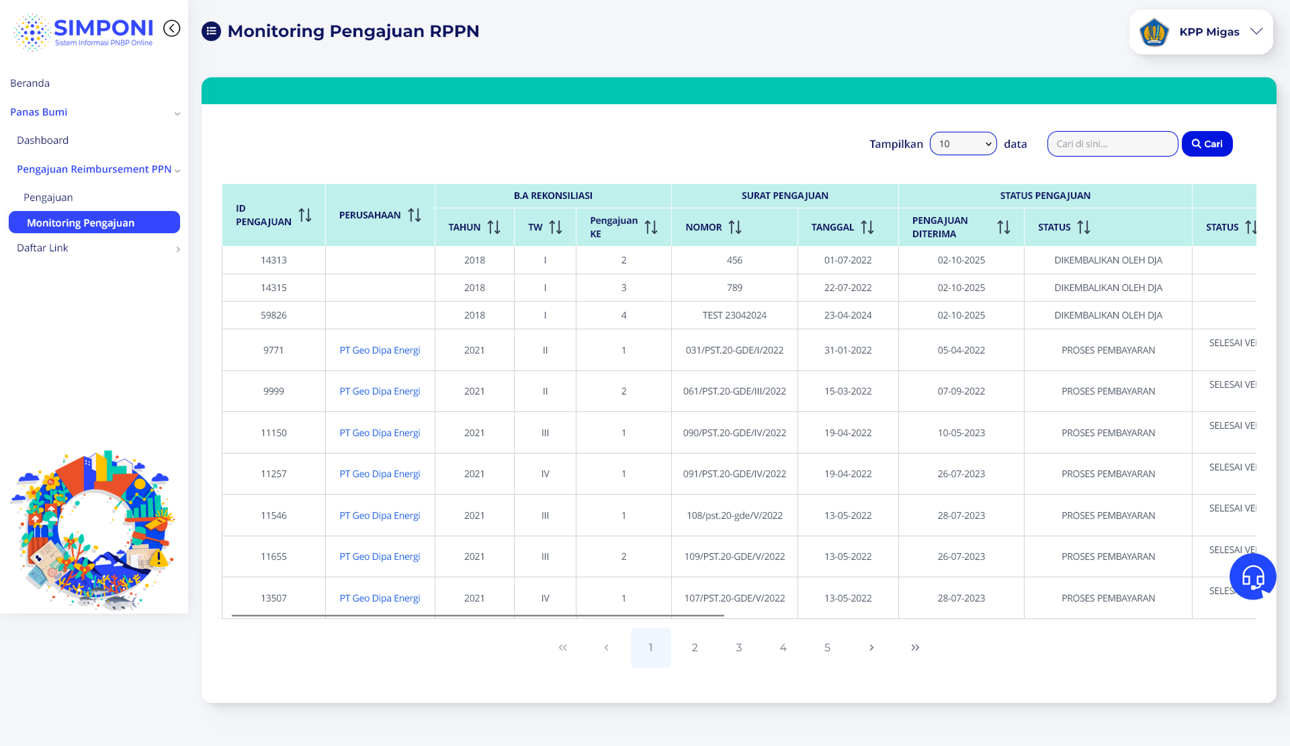Image resolution: width=1290 pixels, height=746 pixels.
Task: Go to page 5
Action: 827,647
